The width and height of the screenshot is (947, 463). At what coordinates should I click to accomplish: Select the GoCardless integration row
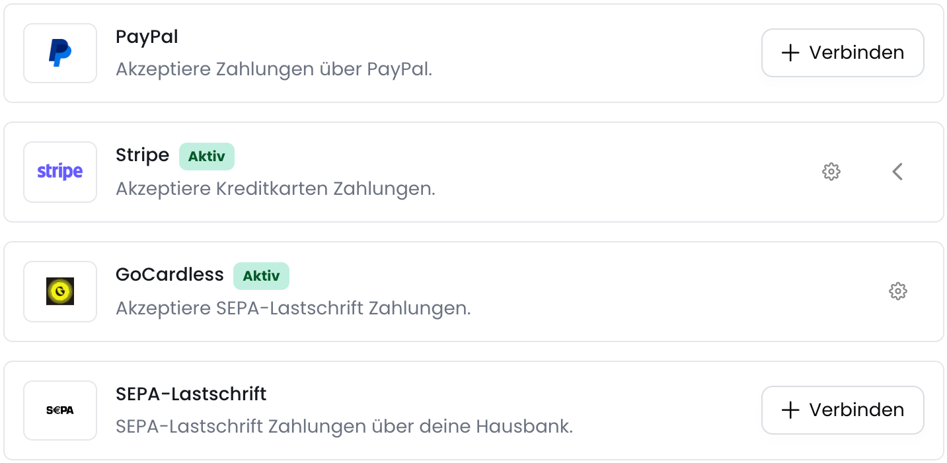(x=463, y=291)
